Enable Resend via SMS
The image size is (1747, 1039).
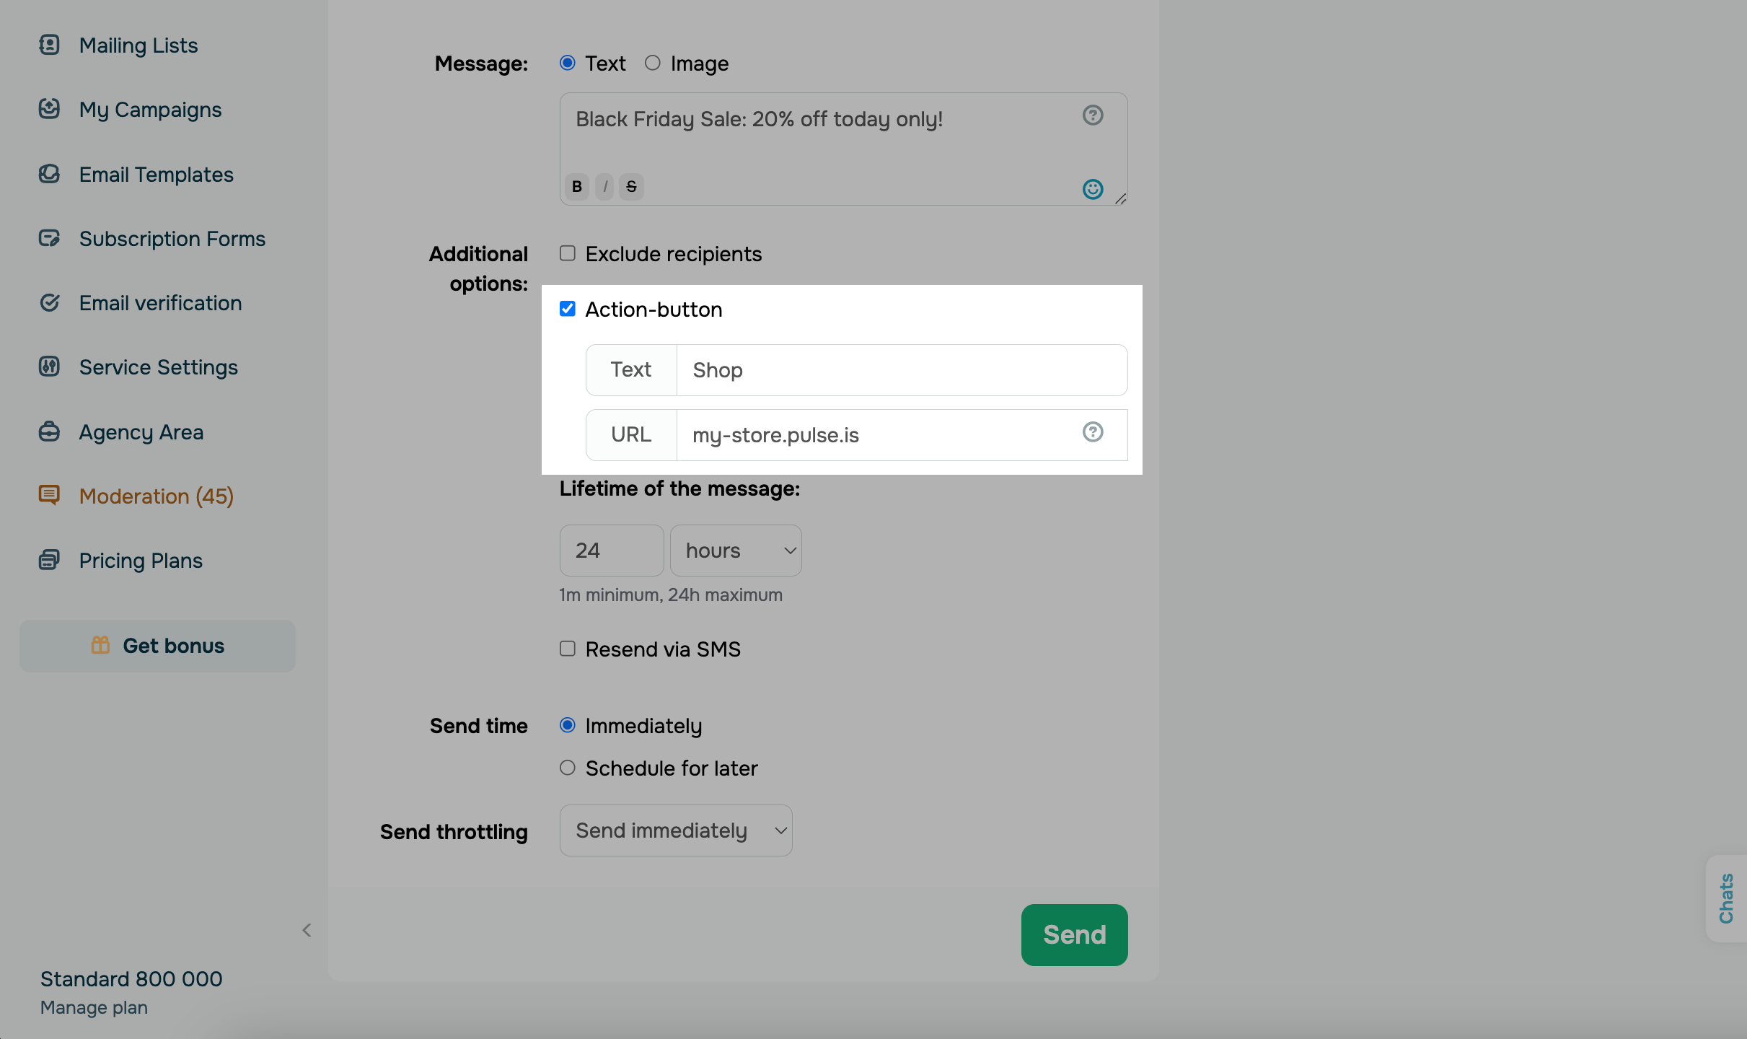pyautogui.click(x=567, y=648)
